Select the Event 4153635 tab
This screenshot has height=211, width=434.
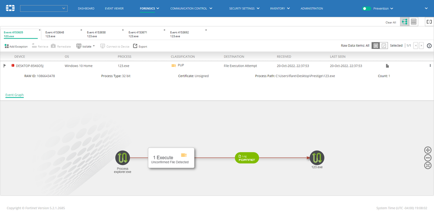pos(21,34)
